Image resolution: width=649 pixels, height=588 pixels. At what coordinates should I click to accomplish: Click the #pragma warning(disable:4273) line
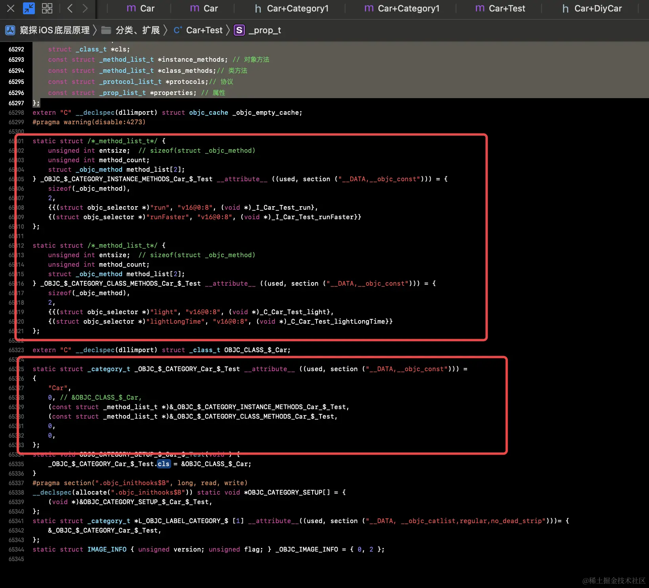89,122
